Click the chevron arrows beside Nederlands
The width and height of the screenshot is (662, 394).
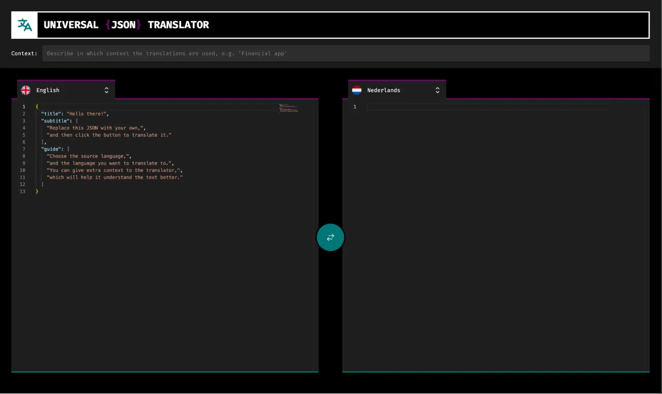pos(438,90)
